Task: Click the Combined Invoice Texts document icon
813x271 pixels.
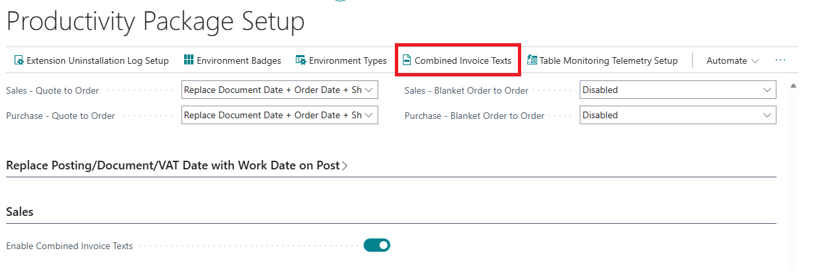Action: [x=407, y=60]
